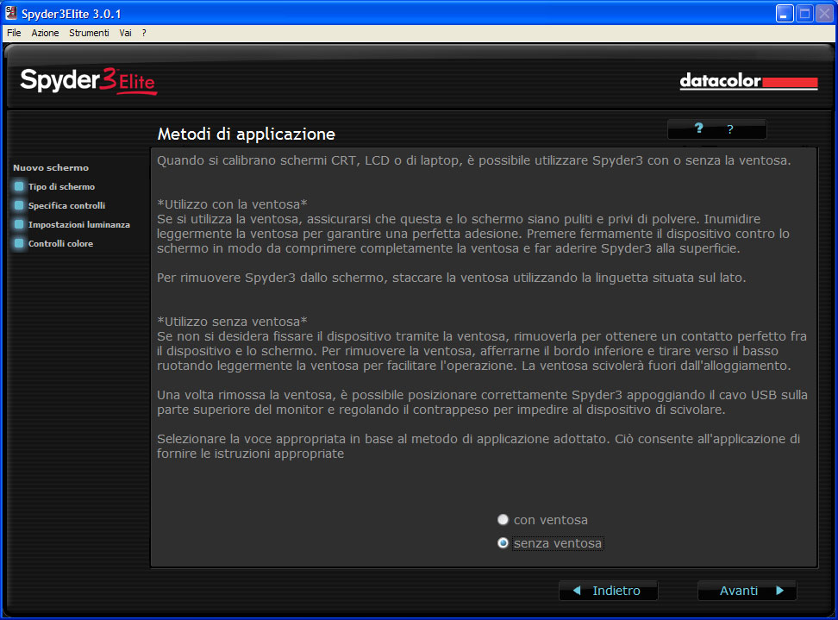Click the 'Metodi di applicazione' page title
The height and width of the screenshot is (620, 838).
[x=247, y=134]
